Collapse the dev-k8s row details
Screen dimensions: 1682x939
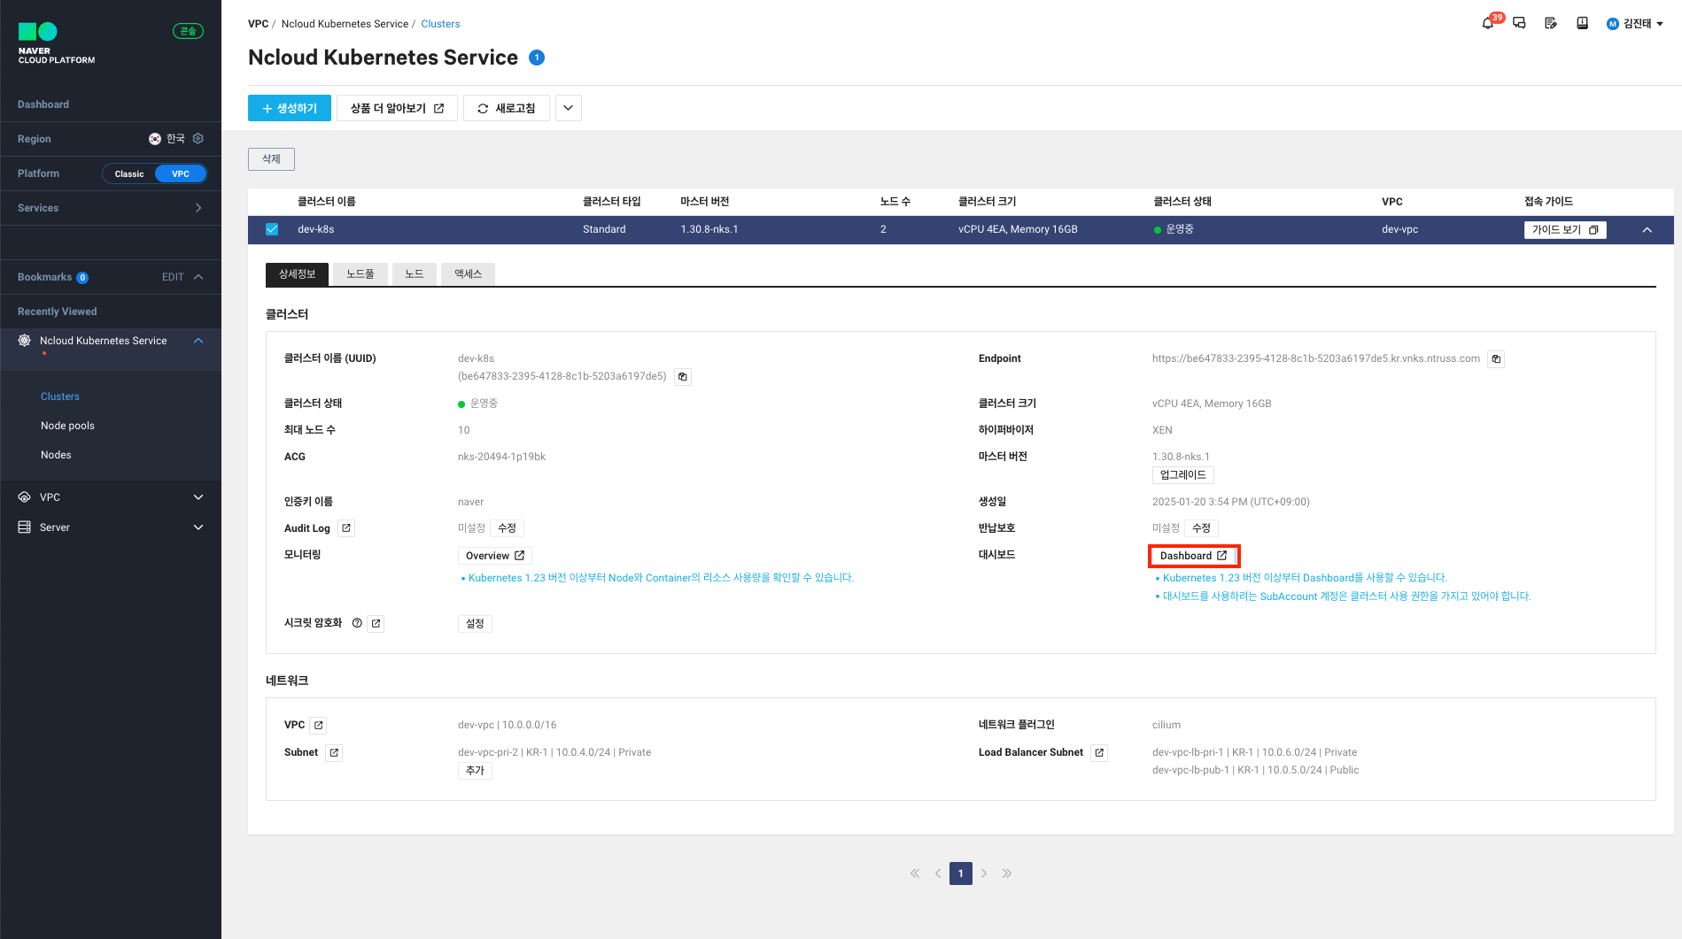pyautogui.click(x=1647, y=230)
